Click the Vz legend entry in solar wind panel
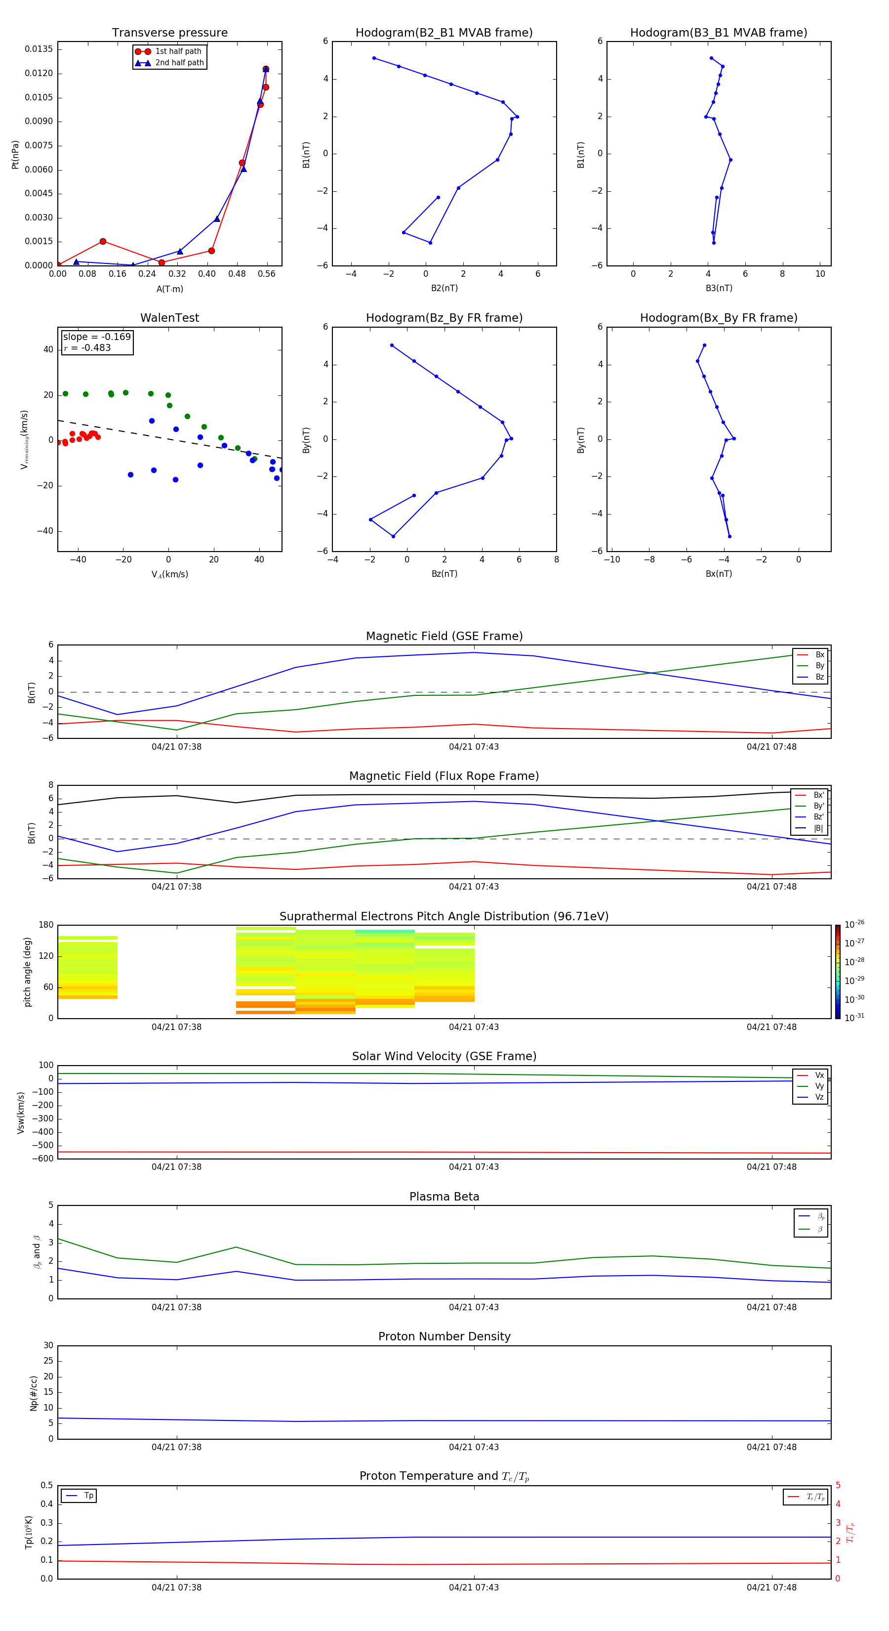 coord(810,1097)
